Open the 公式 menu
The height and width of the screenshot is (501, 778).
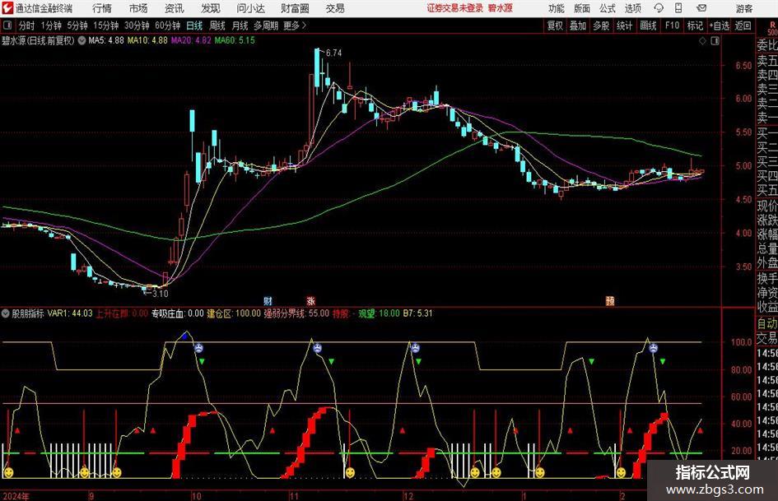point(608,8)
